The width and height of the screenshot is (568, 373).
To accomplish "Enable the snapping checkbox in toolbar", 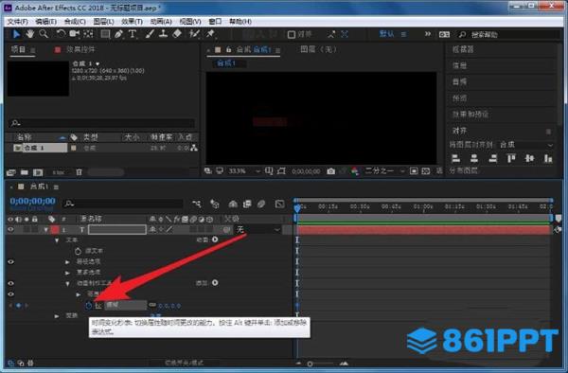I will click(x=292, y=34).
